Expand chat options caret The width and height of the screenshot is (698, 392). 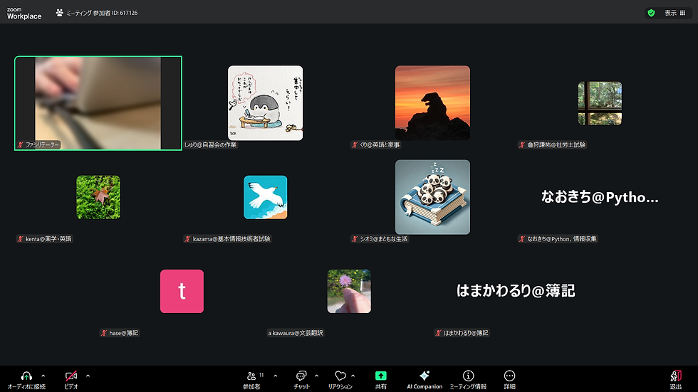click(316, 376)
